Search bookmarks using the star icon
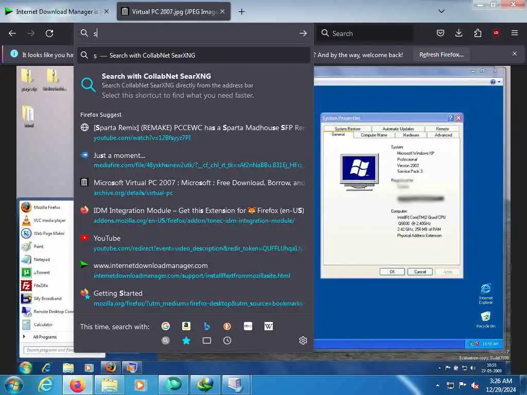Viewport: 527px width, 395px height. [x=186, y=340]
